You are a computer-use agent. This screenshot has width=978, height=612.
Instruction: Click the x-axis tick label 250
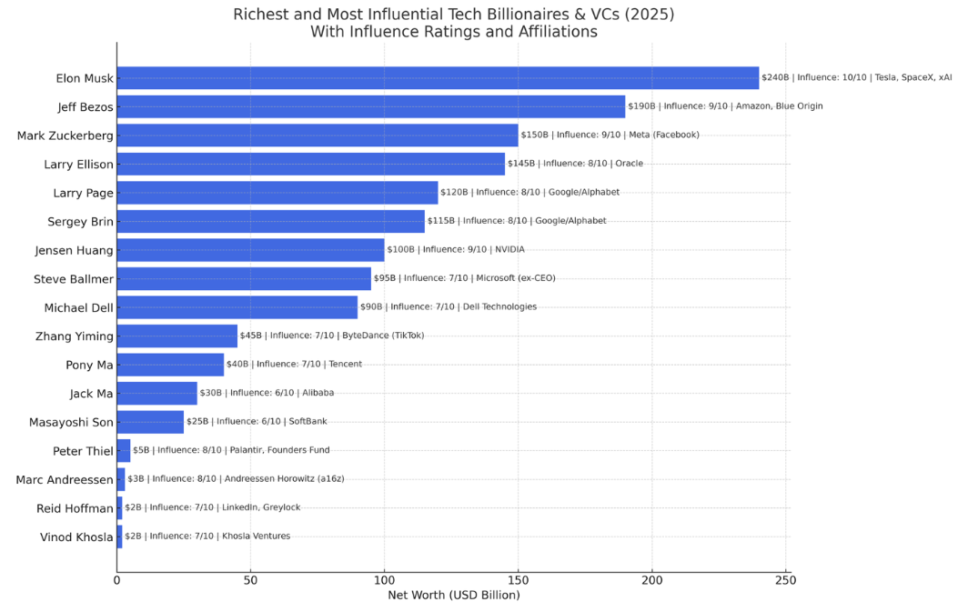786,580
